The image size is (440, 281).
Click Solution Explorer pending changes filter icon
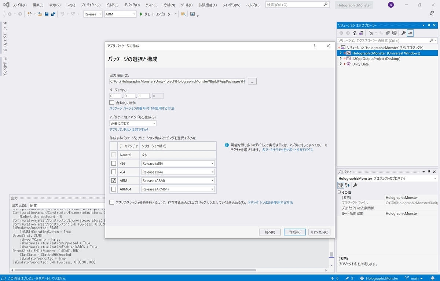tap(371, 33)
